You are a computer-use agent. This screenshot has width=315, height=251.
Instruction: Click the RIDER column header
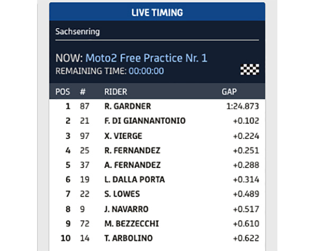point(116,92)
